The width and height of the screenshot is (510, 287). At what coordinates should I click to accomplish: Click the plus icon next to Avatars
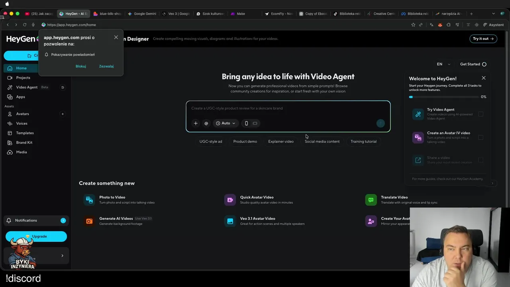(63, 114)
